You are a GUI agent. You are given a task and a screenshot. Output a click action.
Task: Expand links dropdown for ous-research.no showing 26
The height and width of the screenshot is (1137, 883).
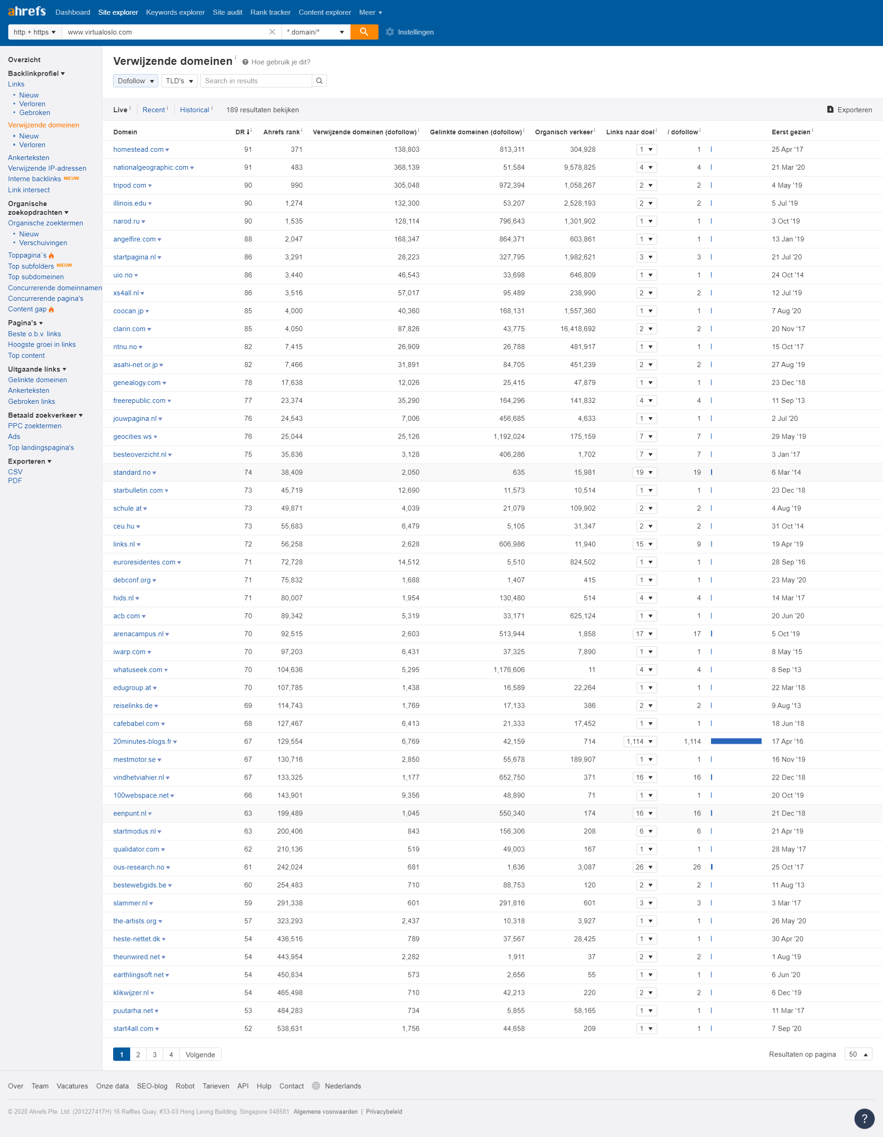(645, 867)
